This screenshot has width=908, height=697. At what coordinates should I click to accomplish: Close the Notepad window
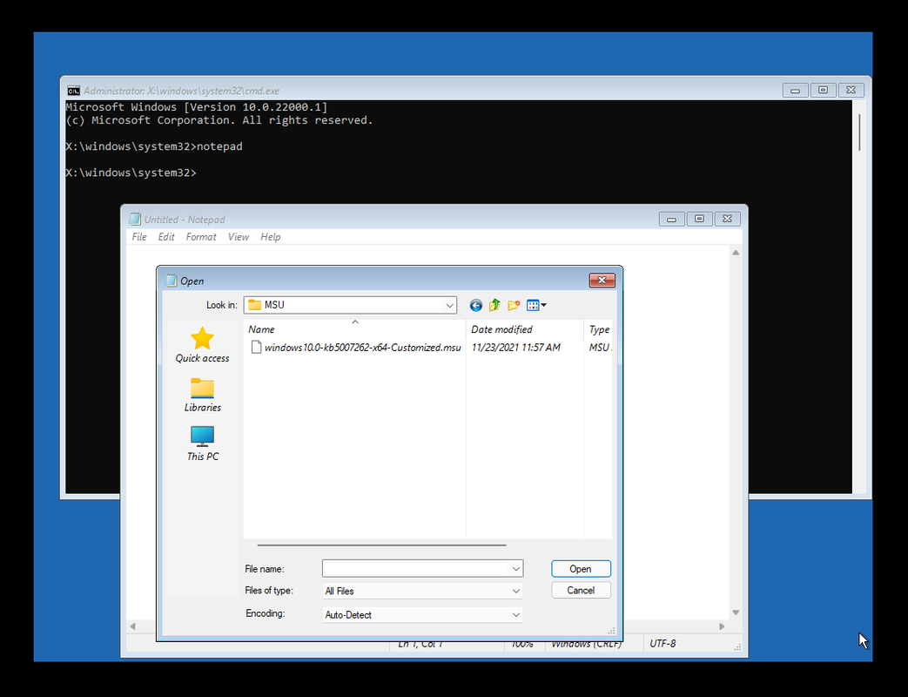click(727, 219)
